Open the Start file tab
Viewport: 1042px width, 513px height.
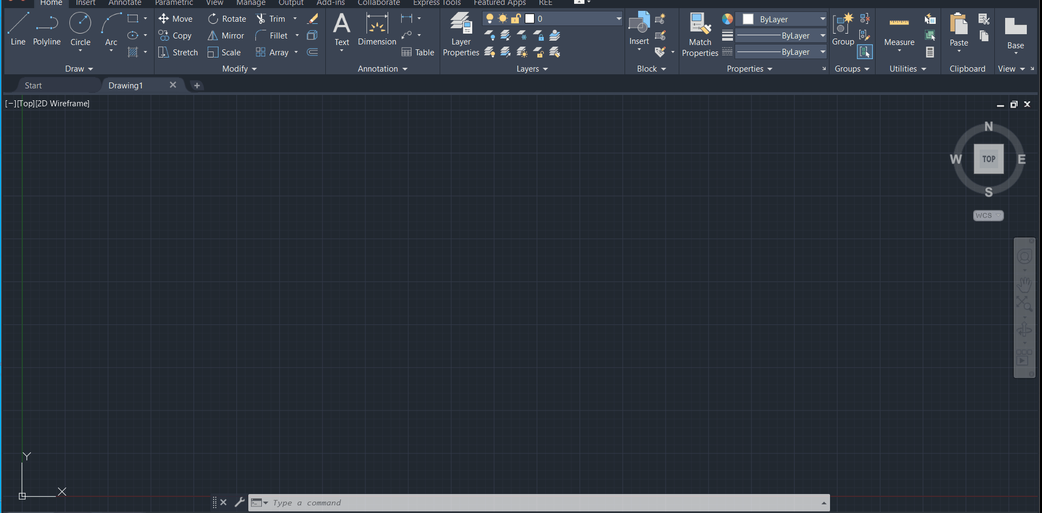pos(33,86)
